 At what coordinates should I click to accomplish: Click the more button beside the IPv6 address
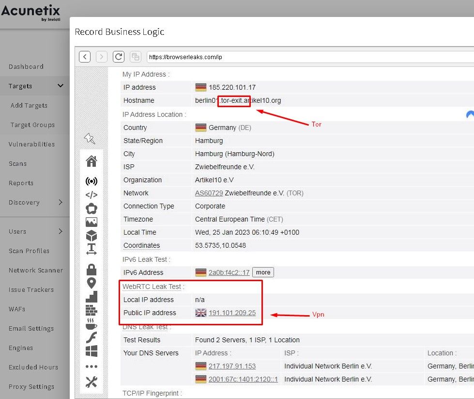click(x=263, y=272)
